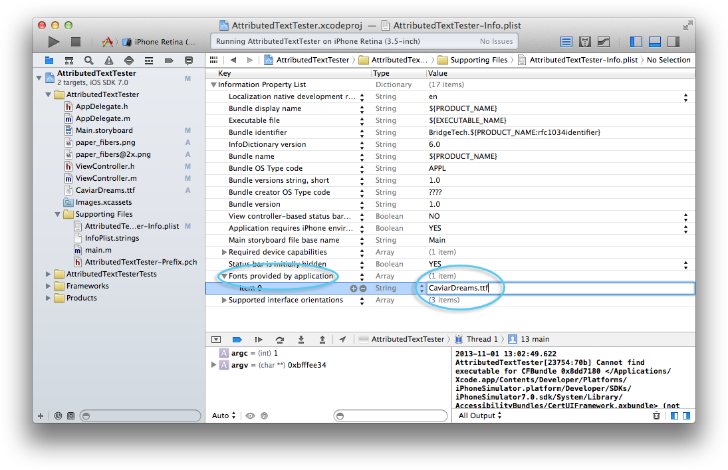Hide the debug area with disclosure button
This screenshot has height=470, width=728.
216,340
